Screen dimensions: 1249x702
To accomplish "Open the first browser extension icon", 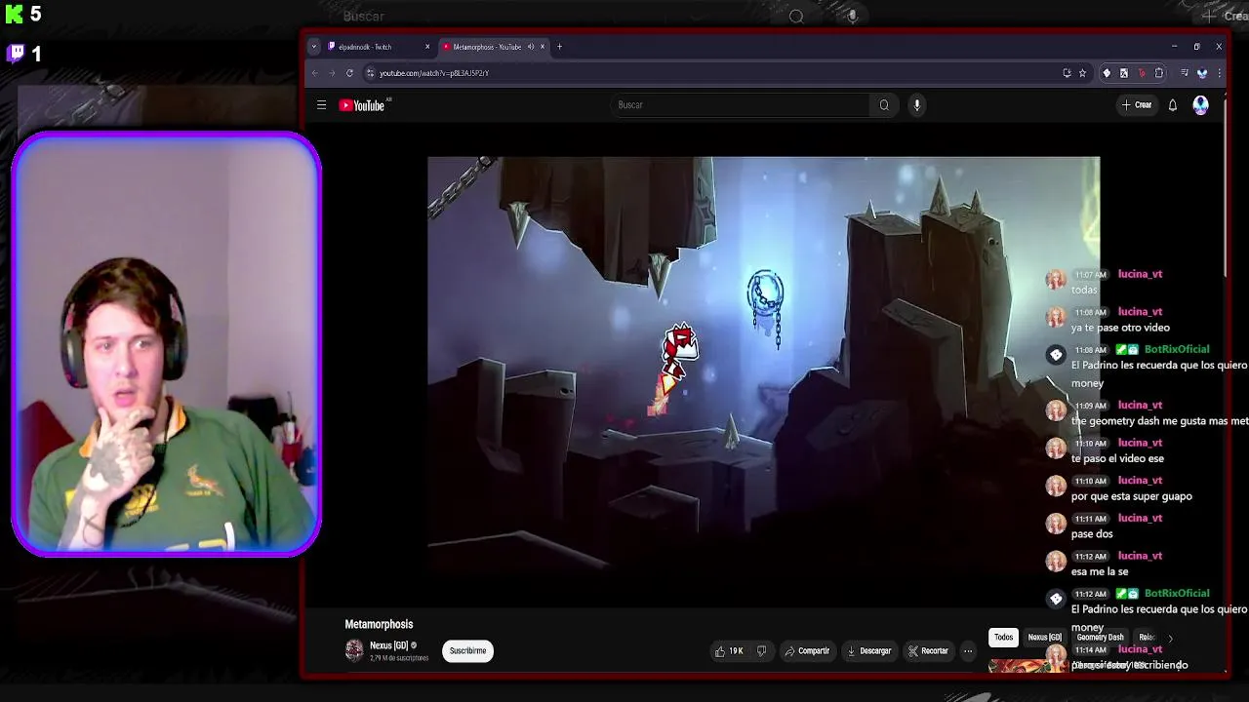I will (1107, 73).
